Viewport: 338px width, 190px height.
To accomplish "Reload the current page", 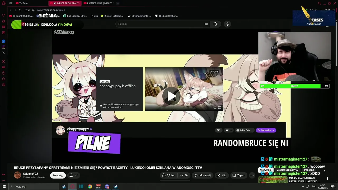I will coord(20,10).
